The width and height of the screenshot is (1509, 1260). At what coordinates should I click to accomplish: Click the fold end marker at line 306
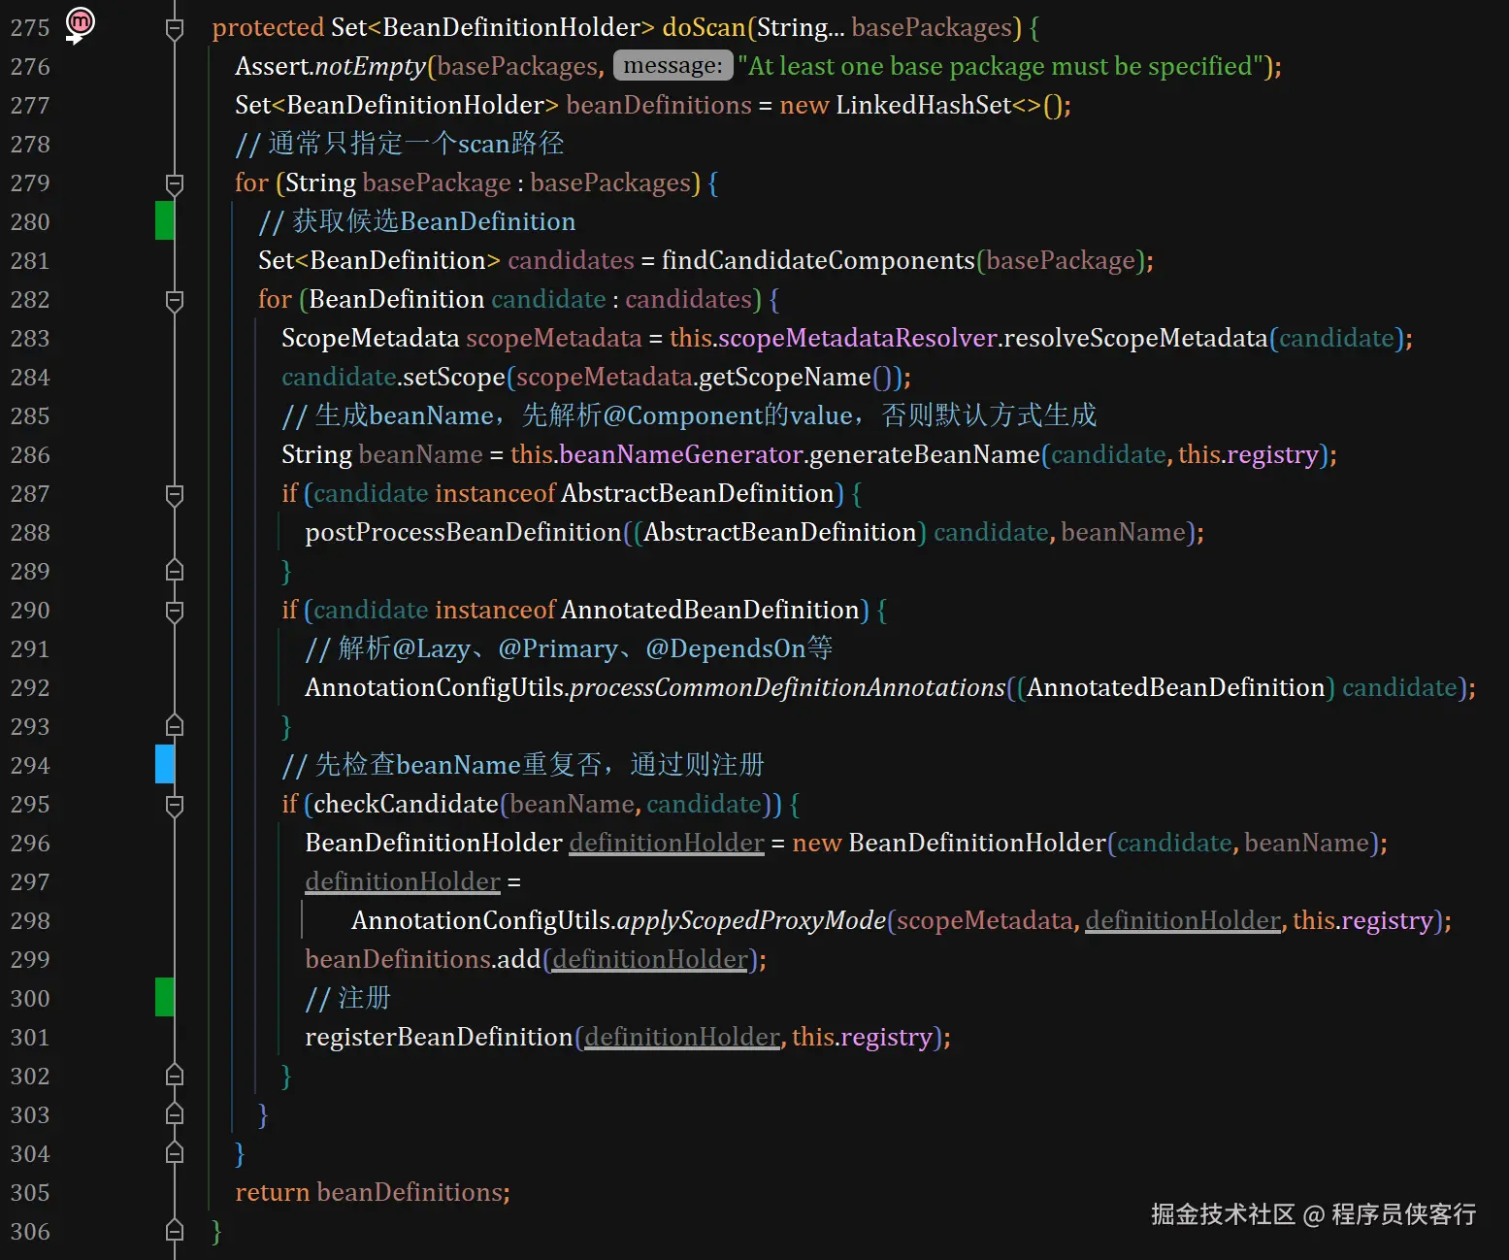pos(175,1230)
